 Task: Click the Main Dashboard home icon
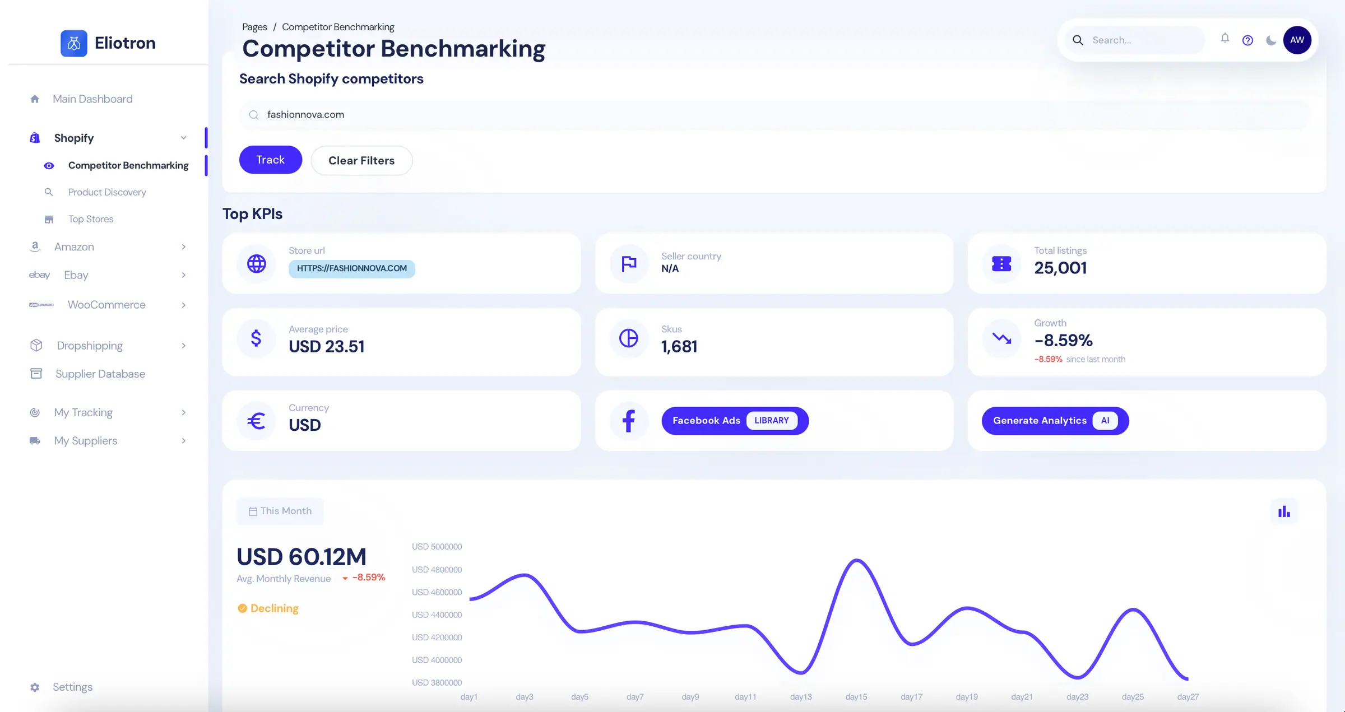coord(35,99)
